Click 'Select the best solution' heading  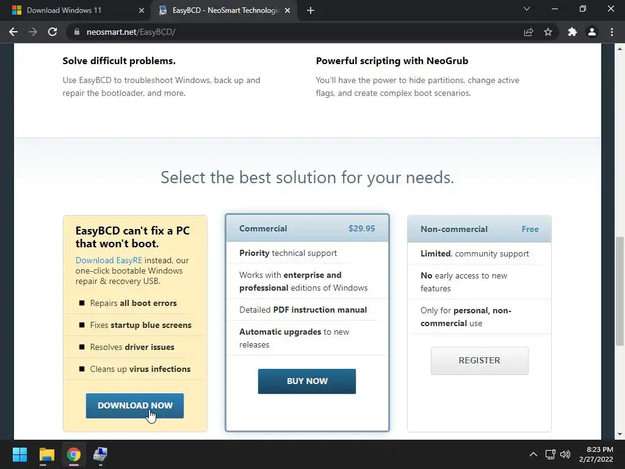point(307,178)
